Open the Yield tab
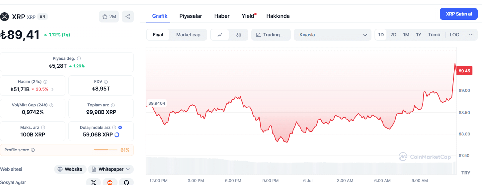 [248, 16]
